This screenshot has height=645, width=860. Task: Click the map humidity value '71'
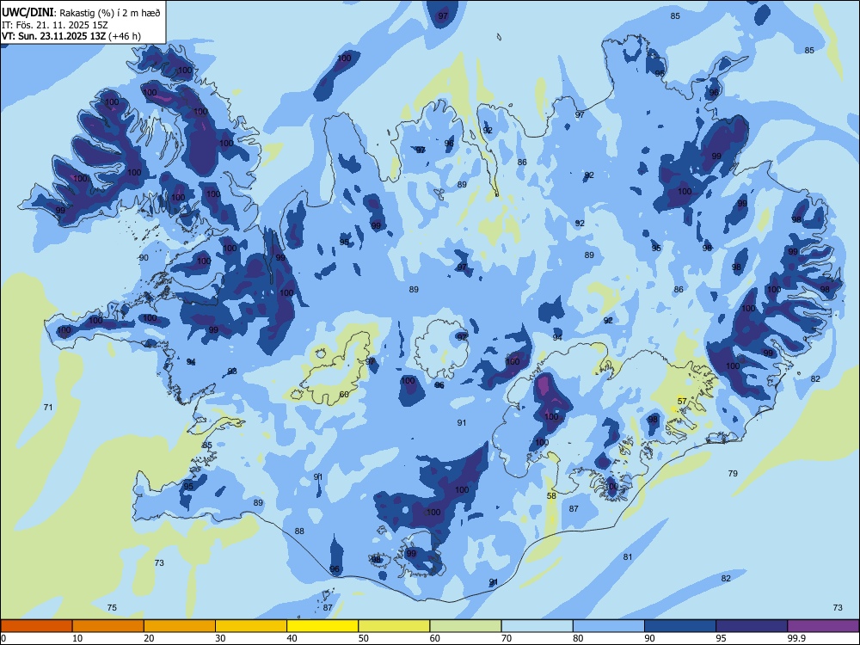[48, 407]
